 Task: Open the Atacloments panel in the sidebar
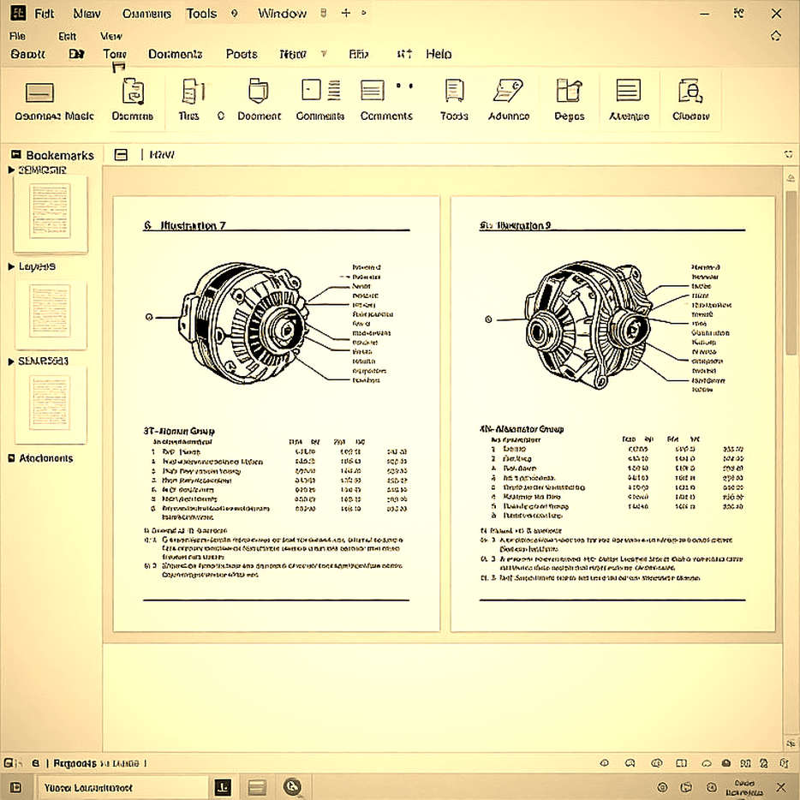click(41, 458)
